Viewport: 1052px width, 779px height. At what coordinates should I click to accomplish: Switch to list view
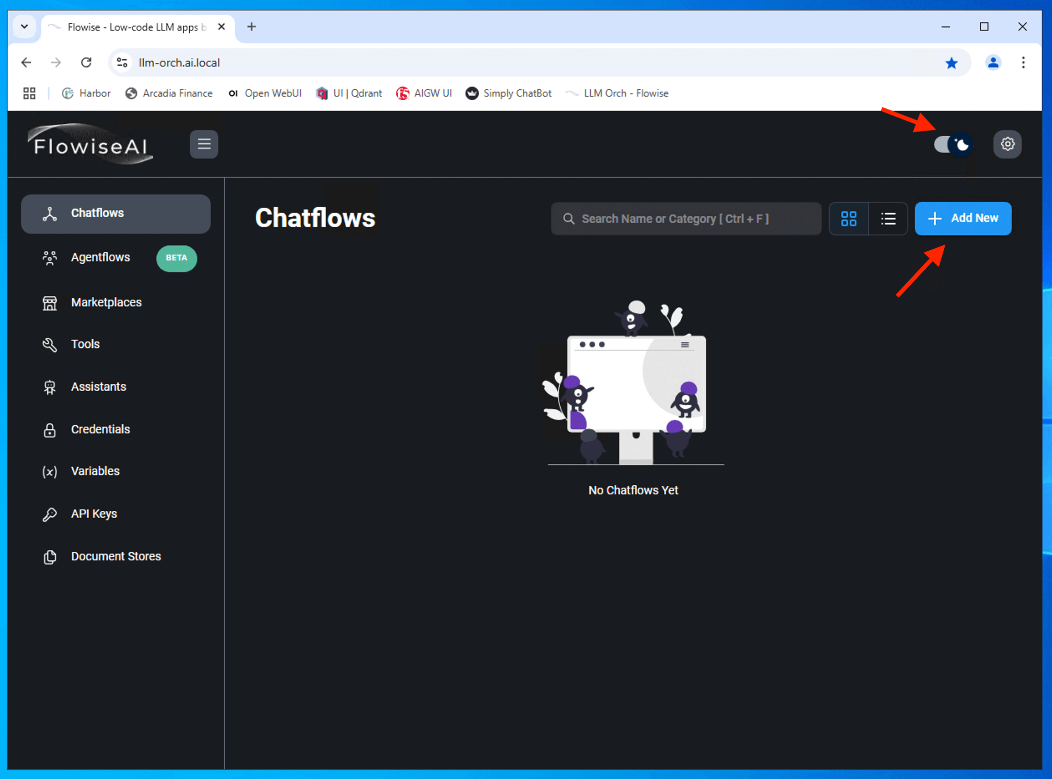(x=888, y=219)
